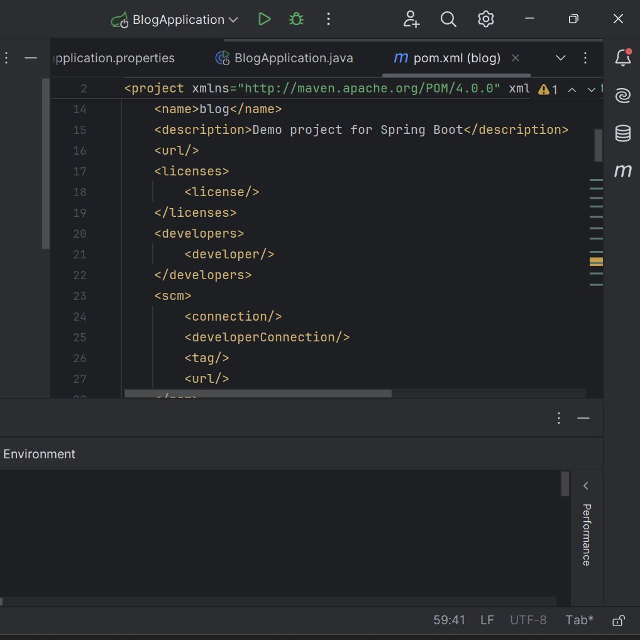Place cursor on </licenses> closing tag

click(196, 212)
